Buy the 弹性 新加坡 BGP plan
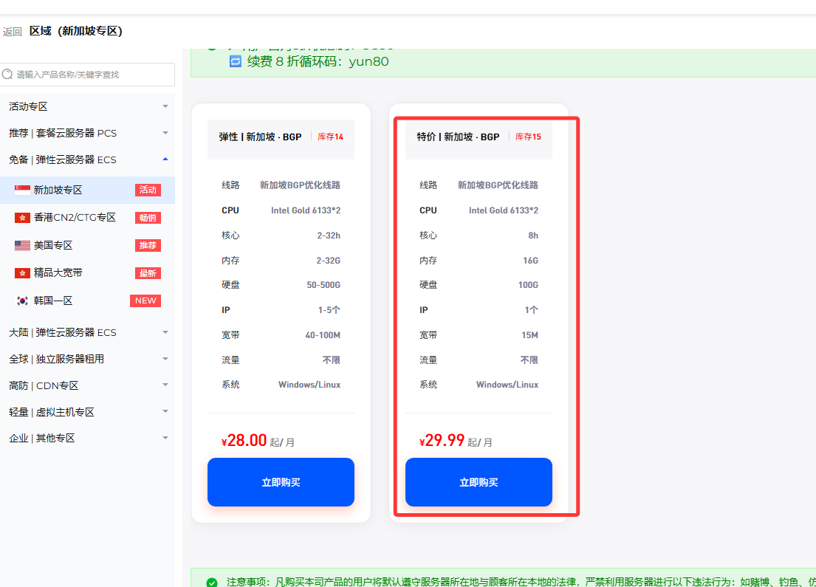This screenshot has height=587, width=816. pyautogui.click(x=281, y=482)
